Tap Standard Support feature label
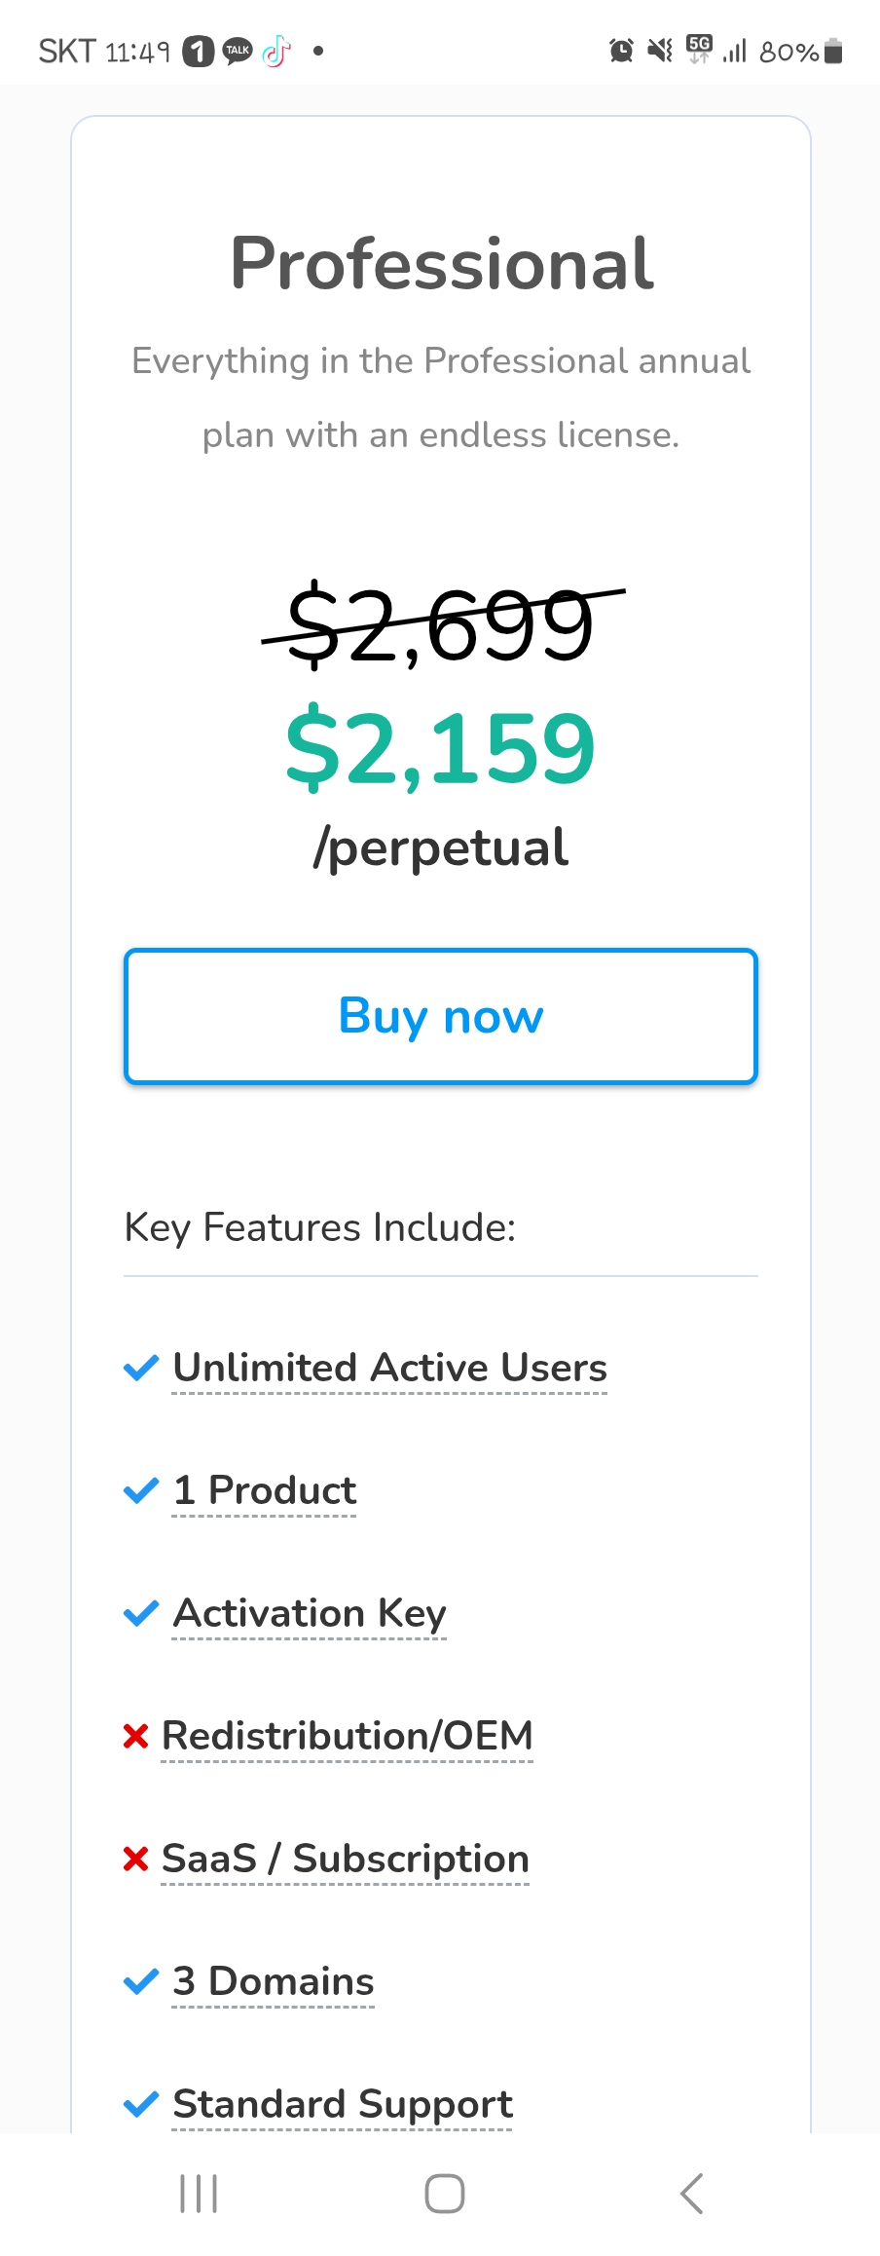The width and height of the screenshot is (880, 2256). [x=343, y=2104]
